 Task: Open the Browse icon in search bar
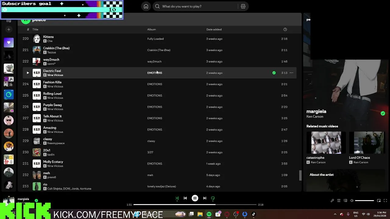(243, 6)
